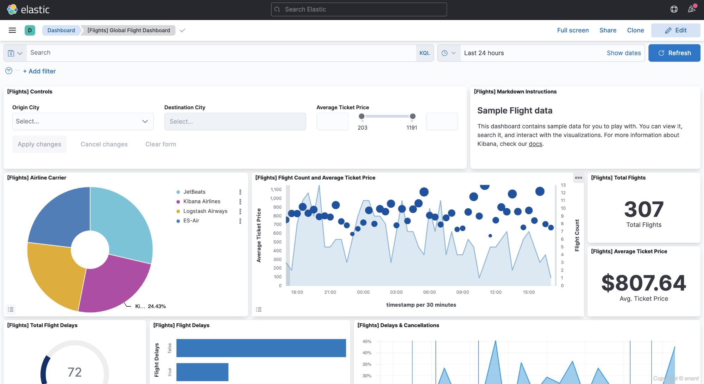This screenshot has width=704, height=384.
Task: Click the filter options icon
Action: tap(9, 71)
